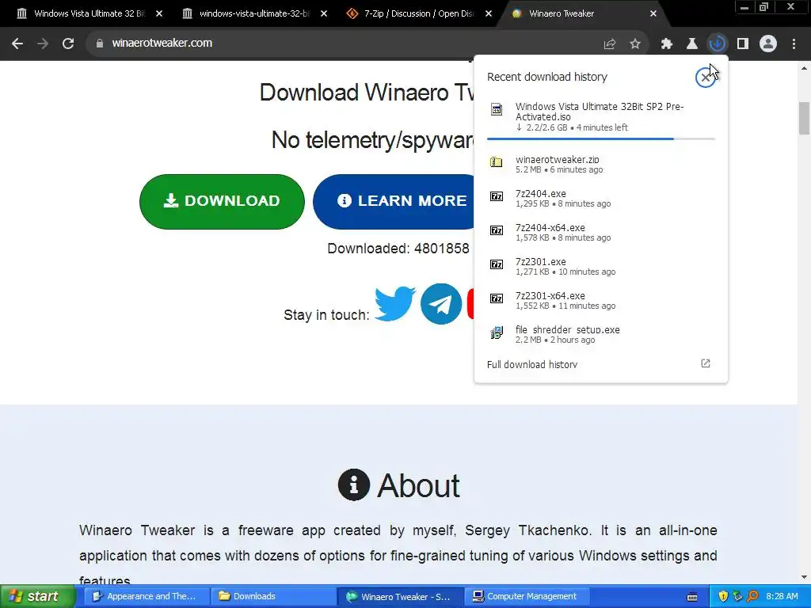
Task: Reload the winaerotweaker.com page
Action: 68,44
